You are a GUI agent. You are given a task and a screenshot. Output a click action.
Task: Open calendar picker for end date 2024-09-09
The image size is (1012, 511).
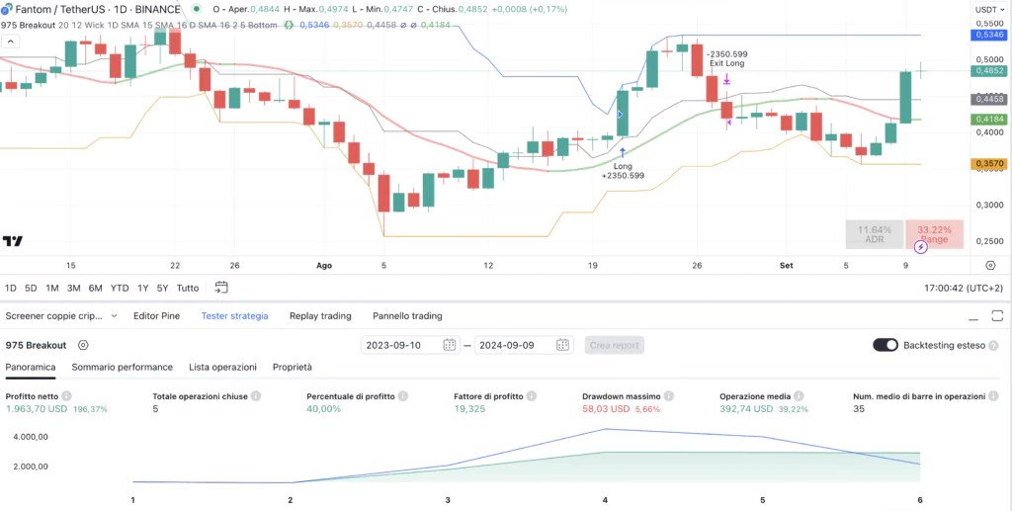562,345
